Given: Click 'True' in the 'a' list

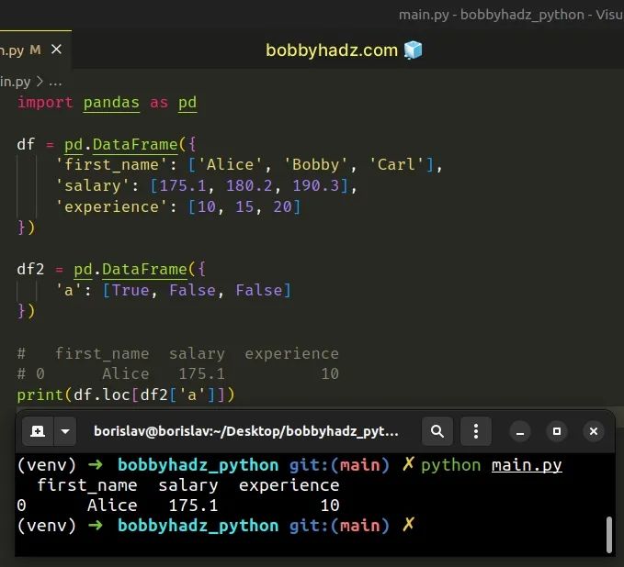Looking at the screenshot, I should click(130, 290).
